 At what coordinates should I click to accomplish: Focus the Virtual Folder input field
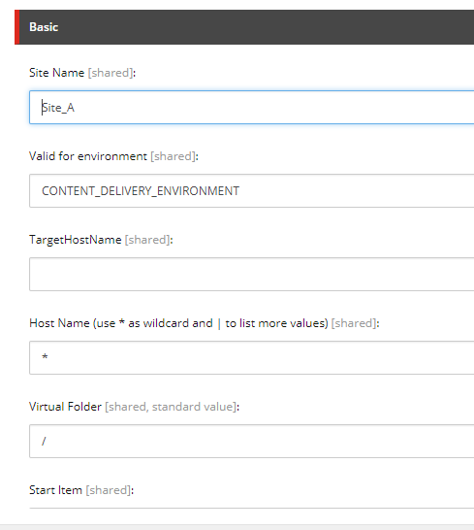coord(251,441)
